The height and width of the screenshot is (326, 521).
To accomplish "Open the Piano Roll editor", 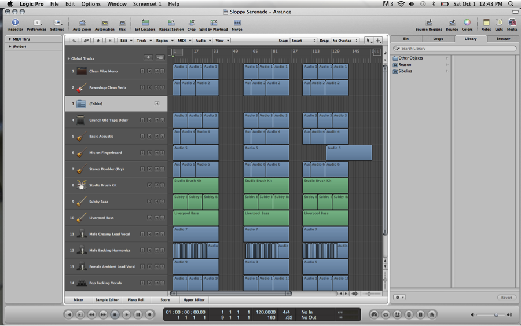I will [136, 300].
